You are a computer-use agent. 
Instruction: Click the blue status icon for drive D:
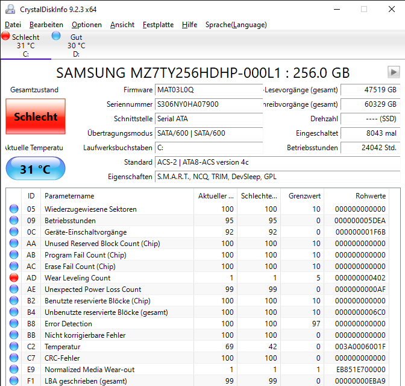click(x=56, y=36)
